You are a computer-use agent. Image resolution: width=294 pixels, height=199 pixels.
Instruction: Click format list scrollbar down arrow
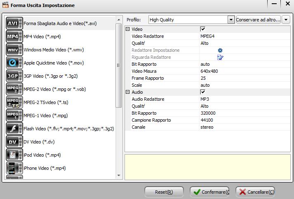tap(118, 176)
